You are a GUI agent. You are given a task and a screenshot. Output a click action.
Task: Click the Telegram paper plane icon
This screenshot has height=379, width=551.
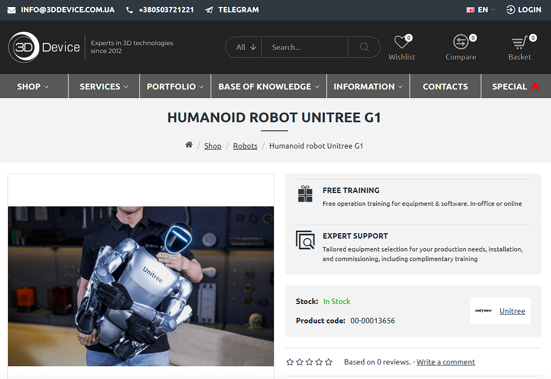click(x=209, y=10)
